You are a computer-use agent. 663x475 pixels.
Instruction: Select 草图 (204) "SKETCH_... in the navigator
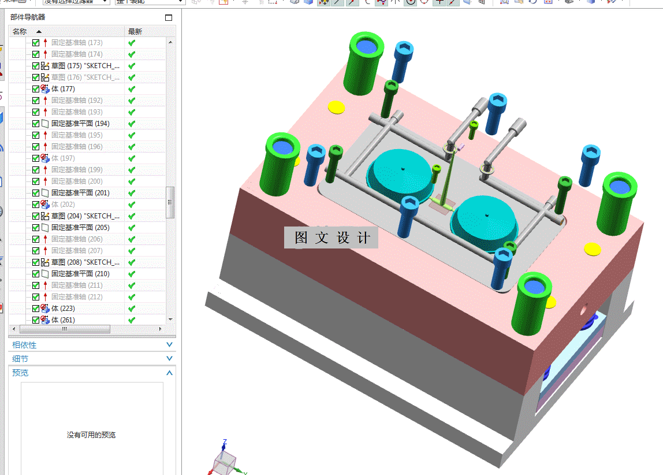pyautogui.click(x=80, y=216)
